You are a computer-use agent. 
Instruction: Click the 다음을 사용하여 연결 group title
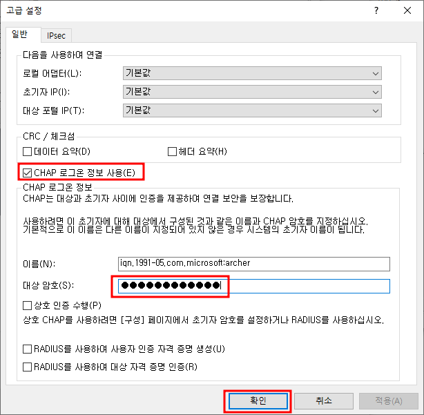coord(62,55)
